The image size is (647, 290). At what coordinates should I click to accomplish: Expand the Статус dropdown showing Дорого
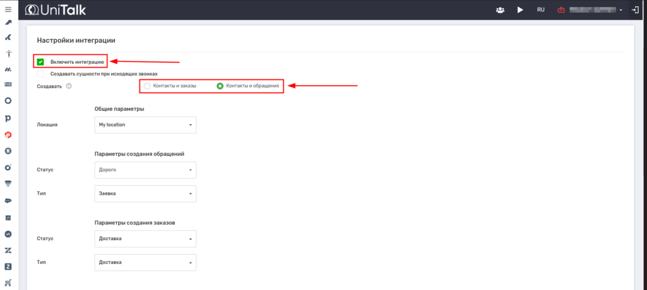(x=145, y=170)
